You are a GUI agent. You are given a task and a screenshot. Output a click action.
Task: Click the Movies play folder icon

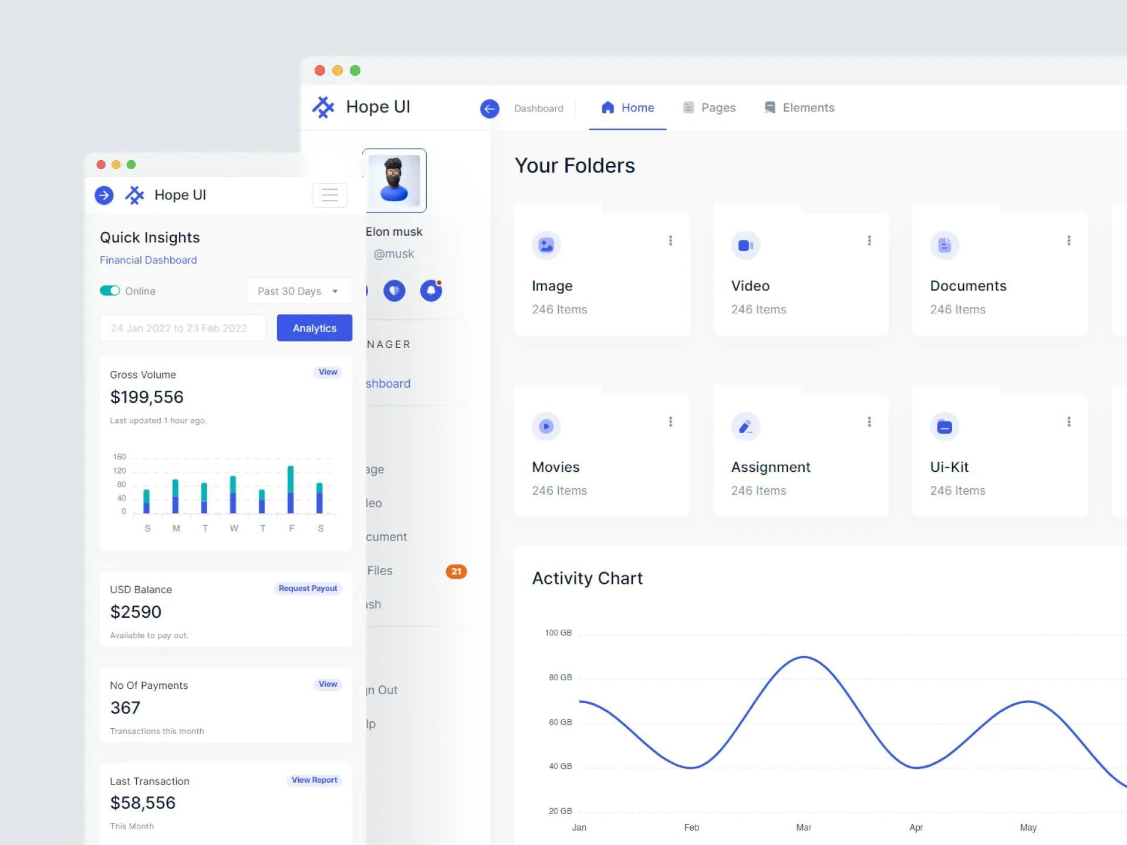(546, 427)
